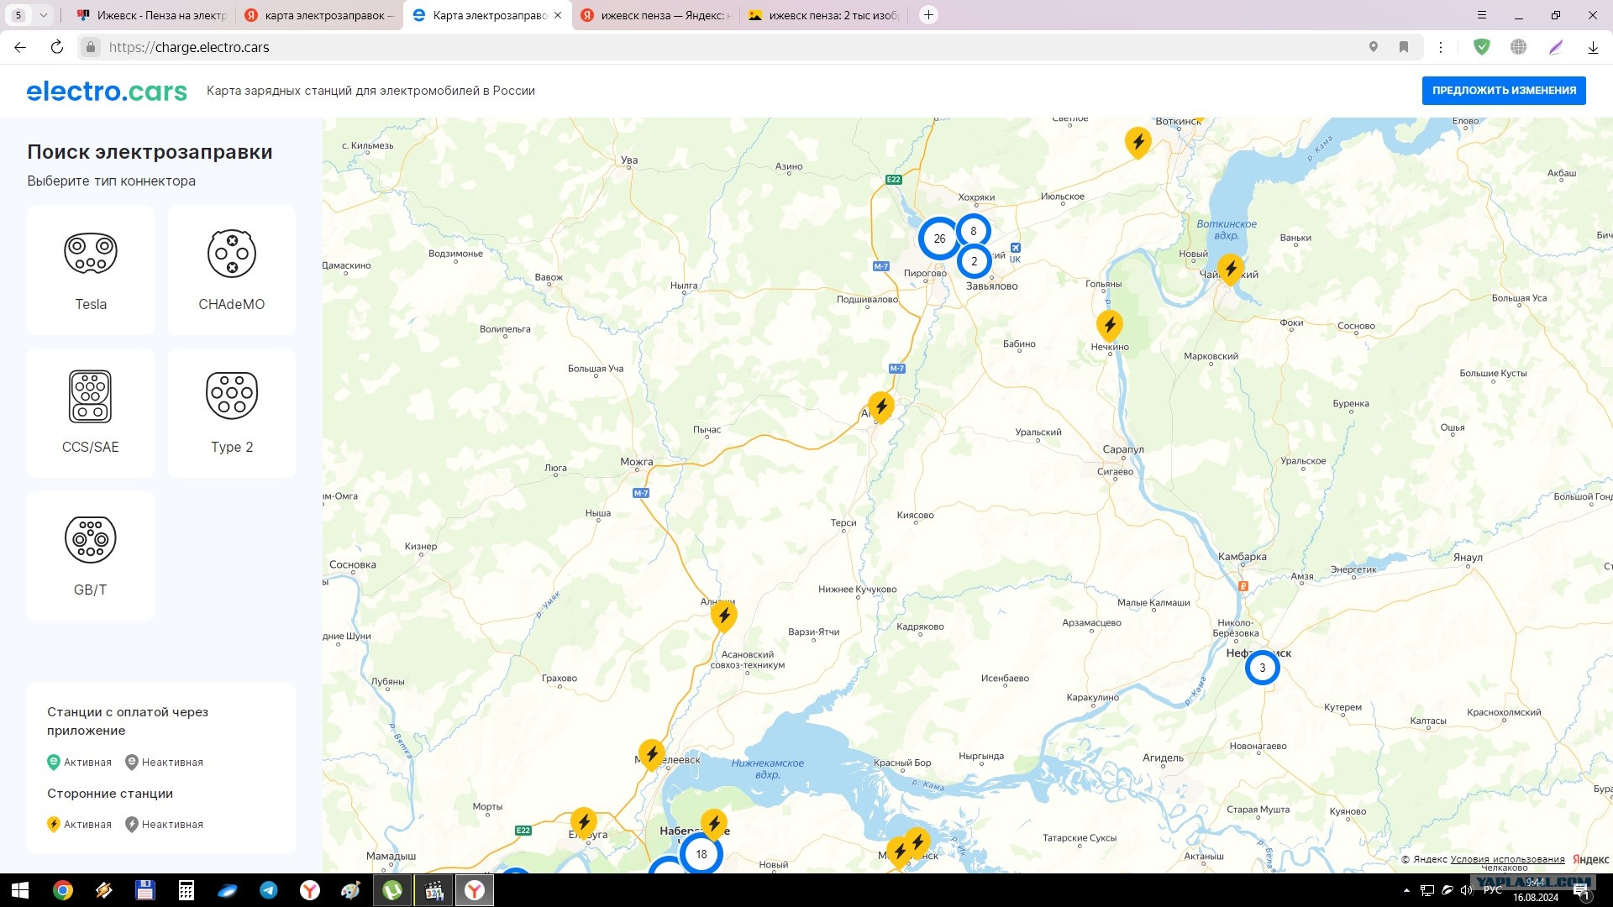The image size is (1613, 907).
Task: Show hidden system tray icons
Action: pos(1406,890)
